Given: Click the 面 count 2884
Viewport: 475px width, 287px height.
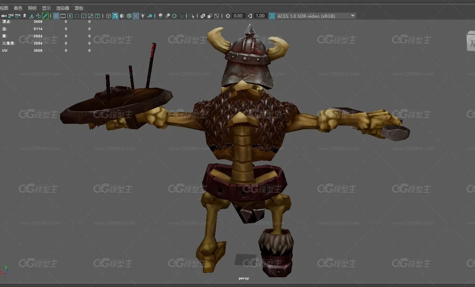Looking at the screenshot, I should coord(38,36).
